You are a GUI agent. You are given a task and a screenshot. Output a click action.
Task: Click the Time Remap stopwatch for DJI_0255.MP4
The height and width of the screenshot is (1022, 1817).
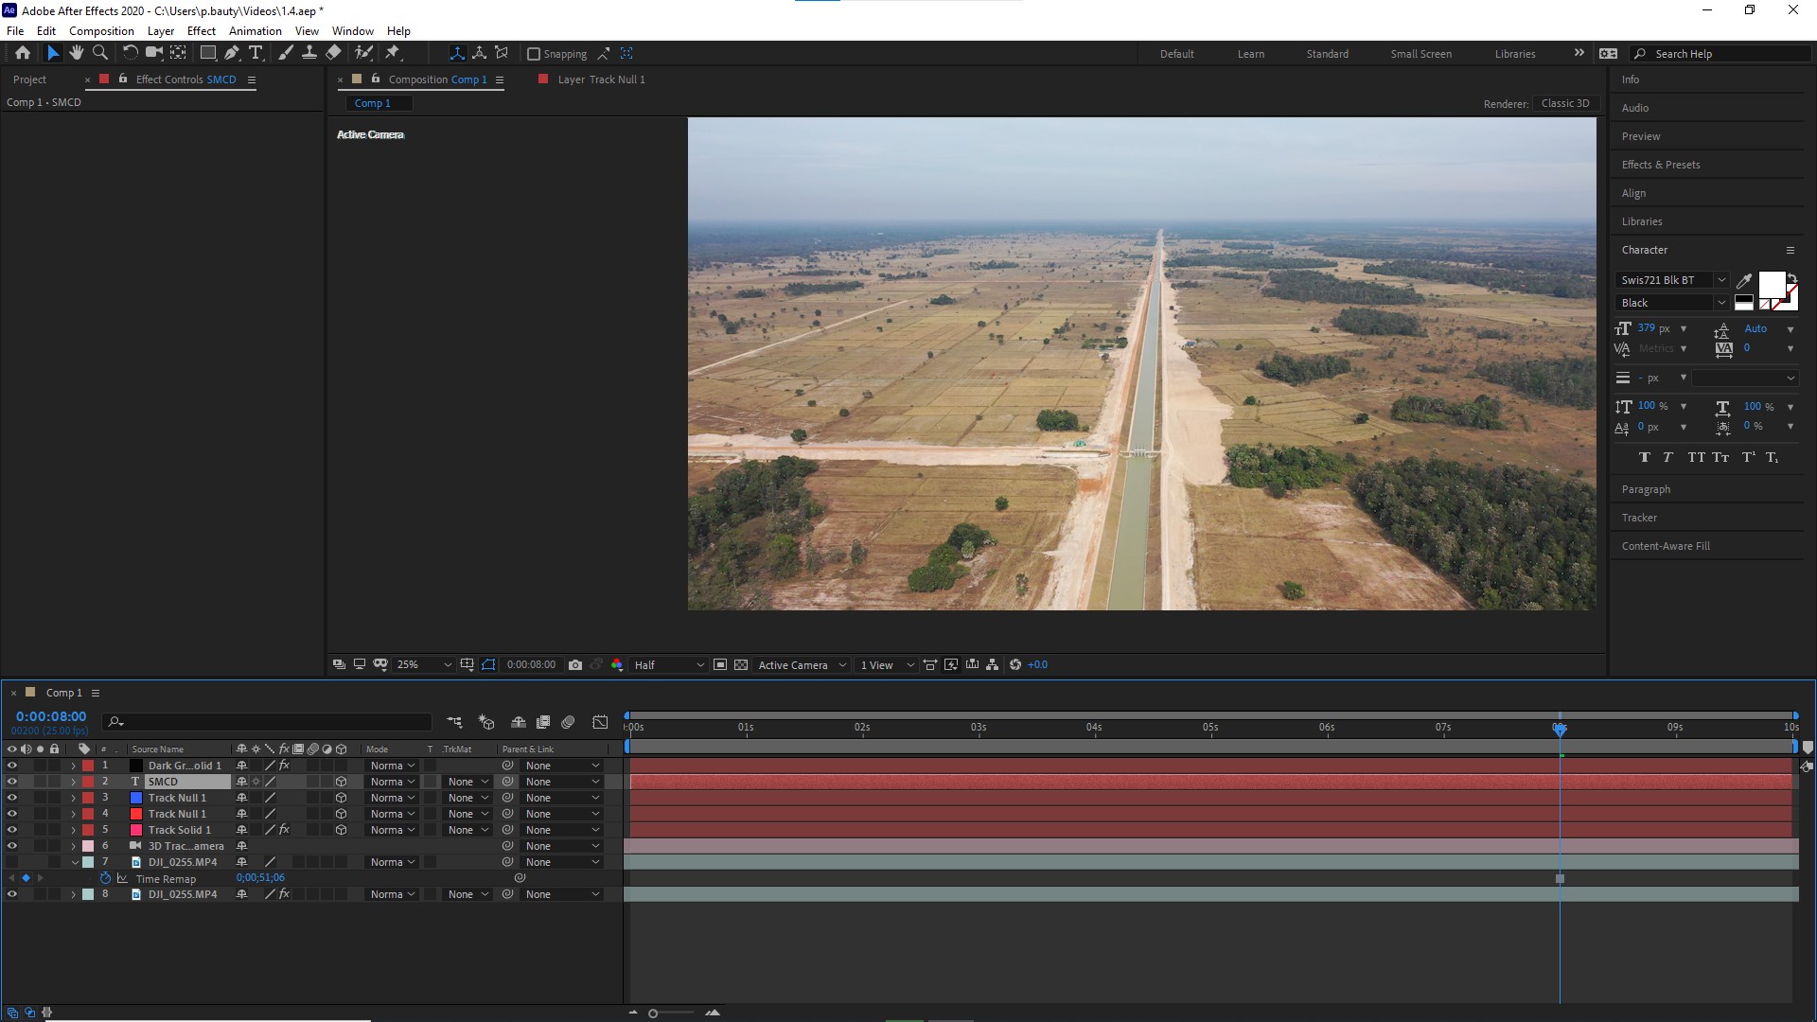pos(106,878)
